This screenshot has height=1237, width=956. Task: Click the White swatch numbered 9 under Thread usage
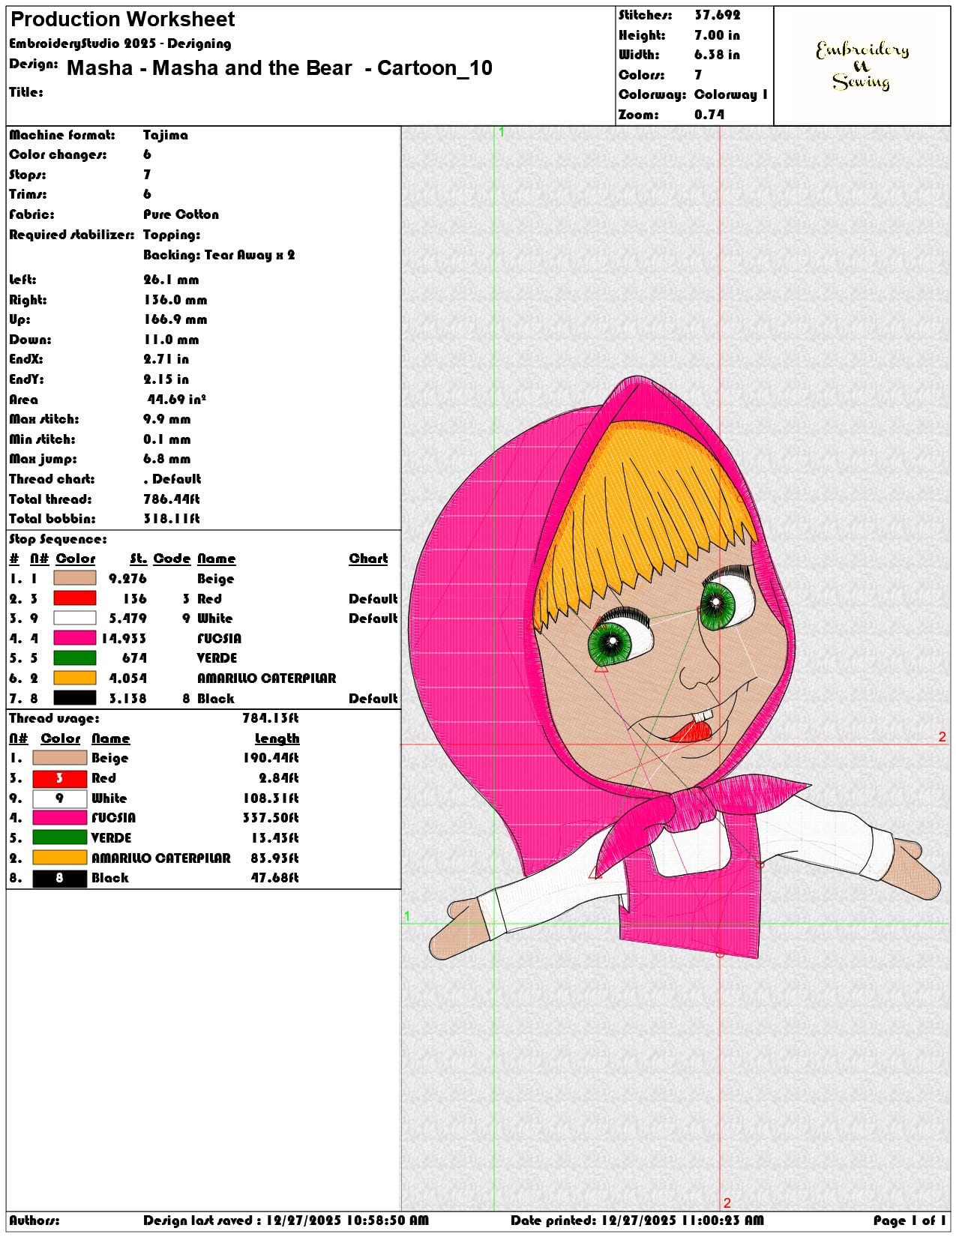pos(60,798)
